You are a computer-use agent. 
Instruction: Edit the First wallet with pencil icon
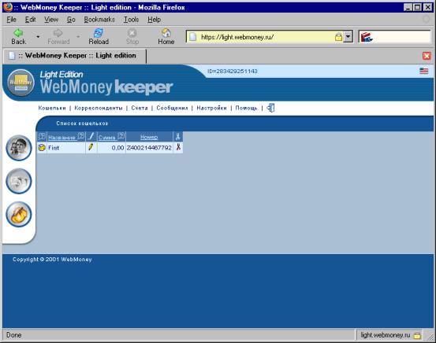91,147
